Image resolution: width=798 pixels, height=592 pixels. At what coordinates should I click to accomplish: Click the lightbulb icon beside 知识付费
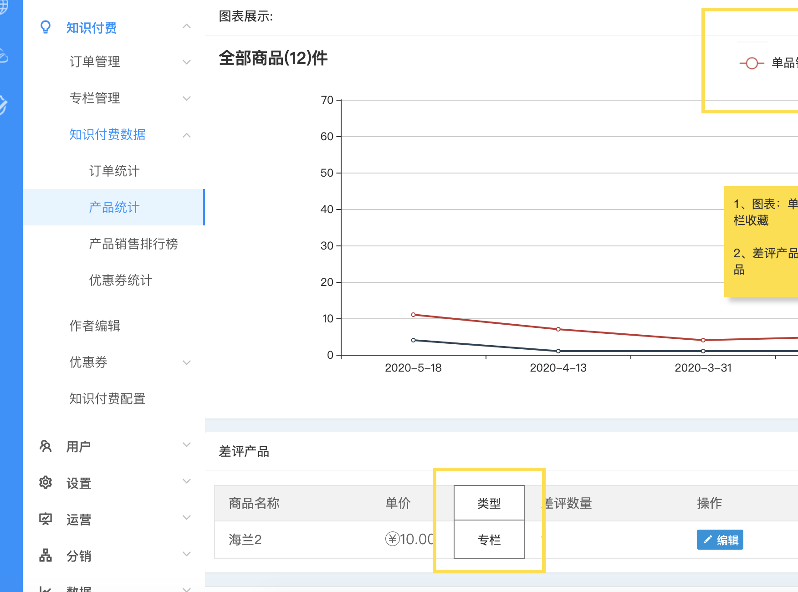tap(46, 27)
